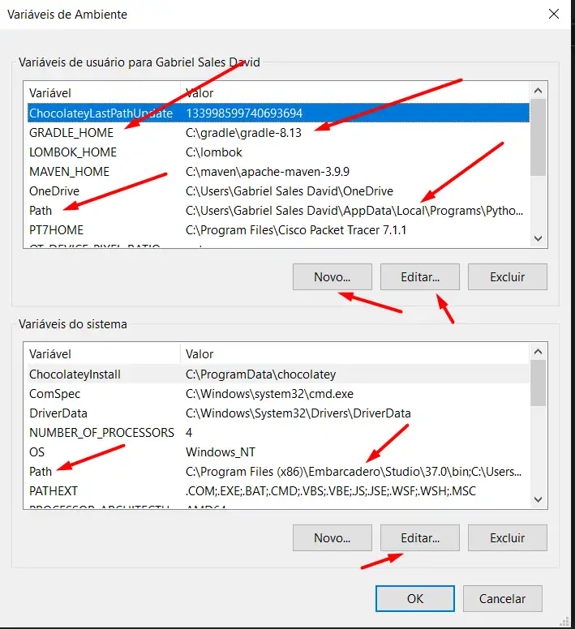The height and width of the screenshot is (629, 575).
Task: Select Path in system variables list
Action: click(x=41, y=472)
